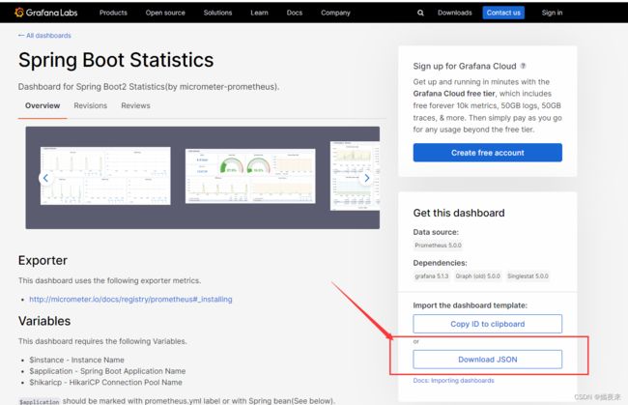
Task: Click the Graph (old) 5.0.0 dependency tag
Action: tap(478, 276)
